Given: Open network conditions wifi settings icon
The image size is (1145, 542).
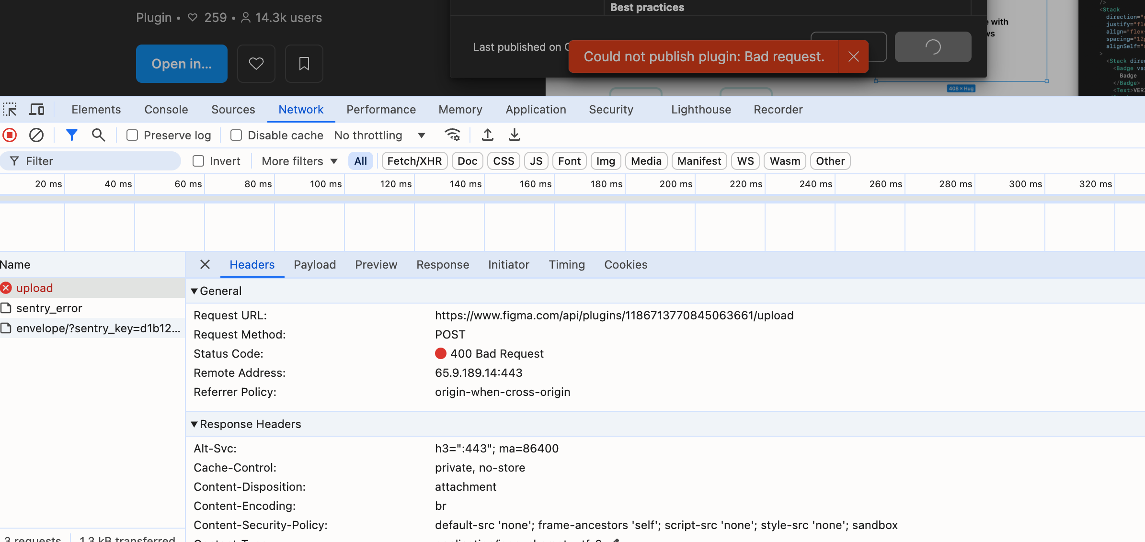Looking at the screenshot, I should click(x=453, y=135).
